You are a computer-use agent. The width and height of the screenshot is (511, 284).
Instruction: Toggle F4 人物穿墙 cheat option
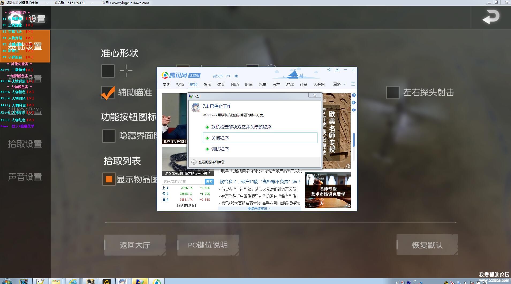pyautogui.click(x=18, y=38)
